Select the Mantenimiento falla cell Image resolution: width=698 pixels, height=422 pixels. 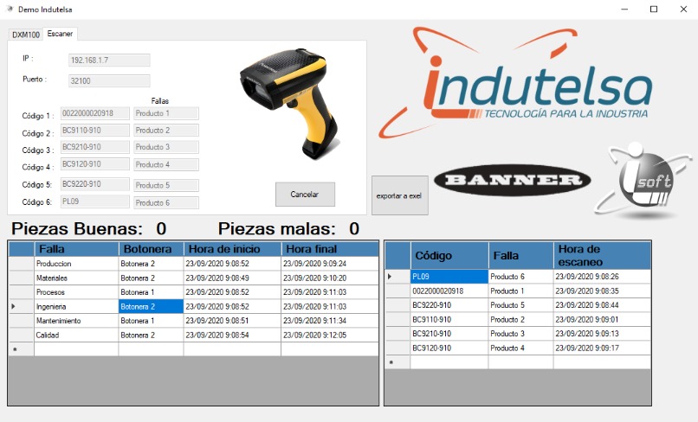click(x=75, y=321)
